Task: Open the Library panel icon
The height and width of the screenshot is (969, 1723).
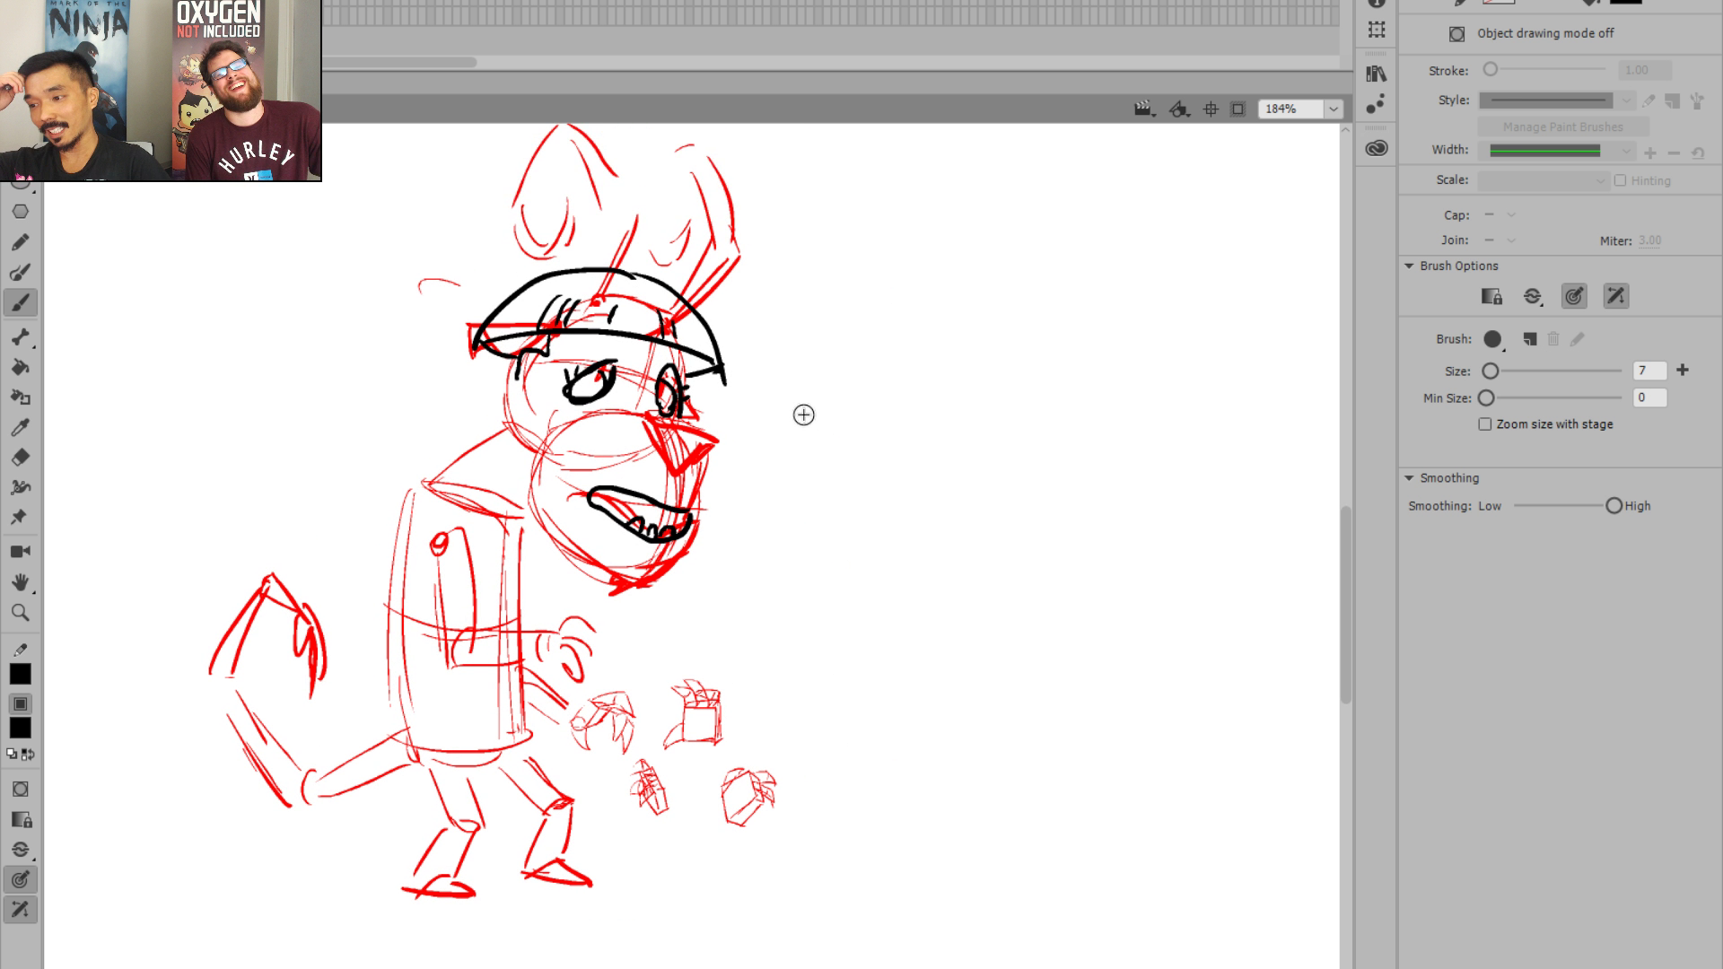Action: (1376, 74)
